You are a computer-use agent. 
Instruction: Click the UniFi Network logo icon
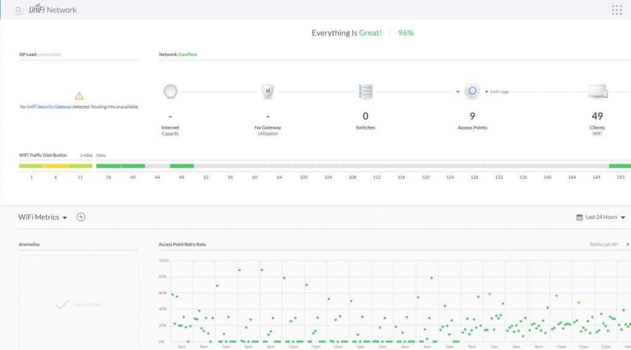pos(18,10)
